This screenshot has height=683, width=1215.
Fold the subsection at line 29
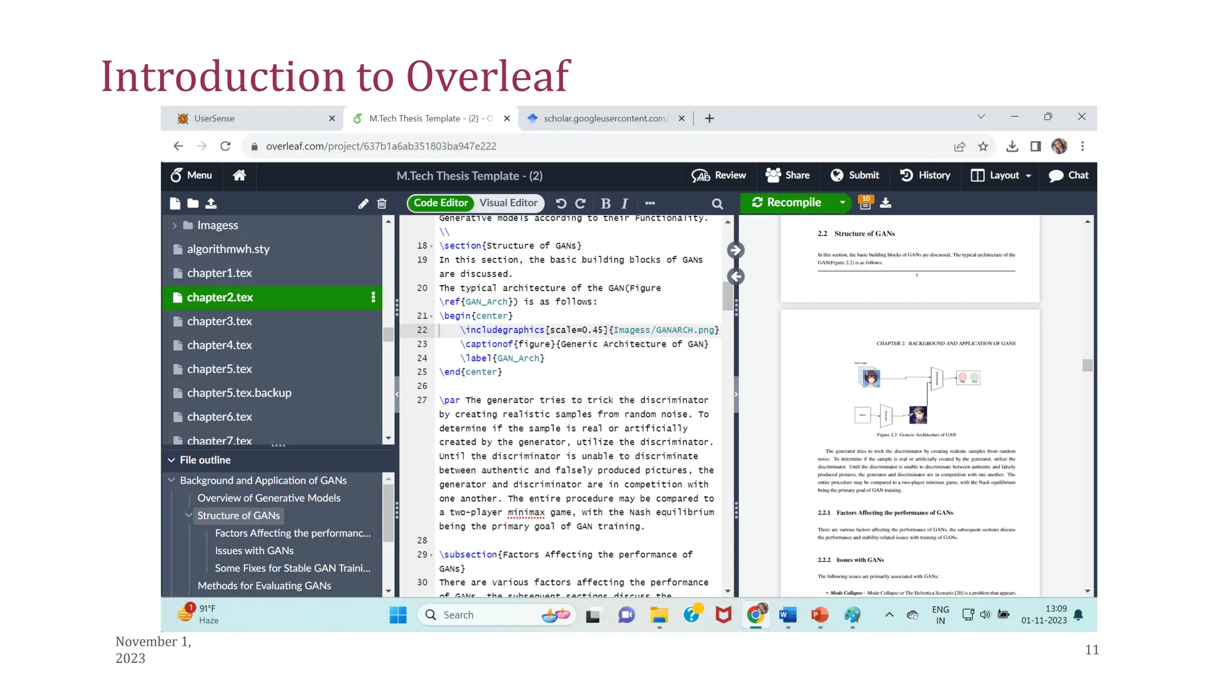pyautogui.click(x=432, y=555)
